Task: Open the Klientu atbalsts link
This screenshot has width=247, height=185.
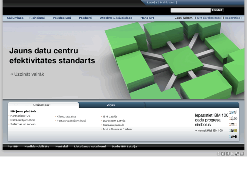Action: [x=66, y=116]
